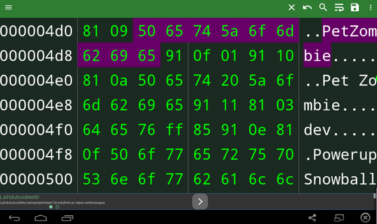Save the file with floppy icon

(x=355, y=8)
